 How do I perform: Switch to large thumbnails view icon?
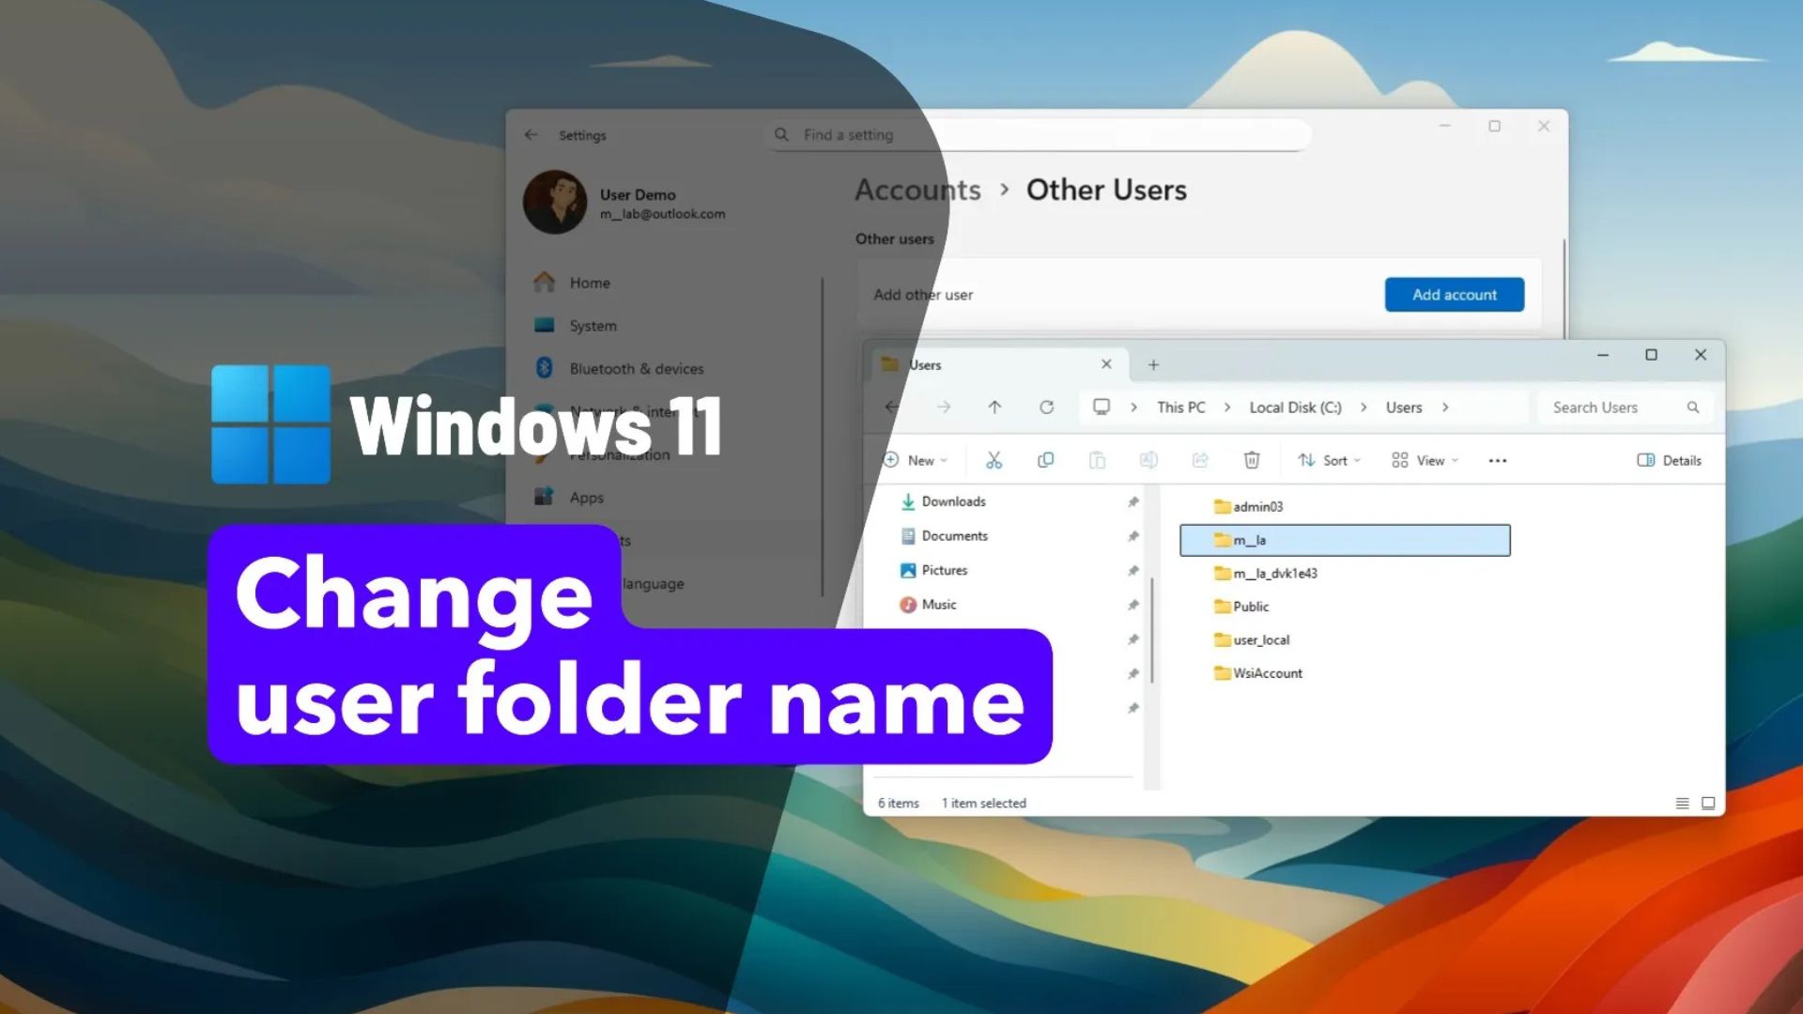tap(1708, 804)
